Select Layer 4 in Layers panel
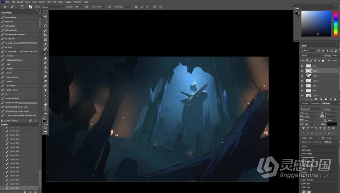Image resolution: width=340 pixels, height=193 pixels. pyautogui.click(x=319, y=71)
